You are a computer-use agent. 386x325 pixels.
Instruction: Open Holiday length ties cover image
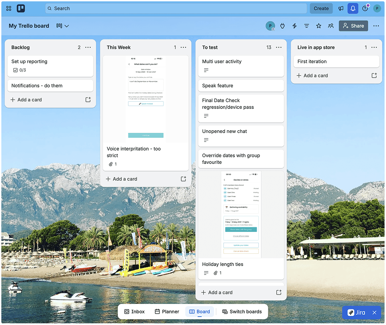(x=241, y=214)
